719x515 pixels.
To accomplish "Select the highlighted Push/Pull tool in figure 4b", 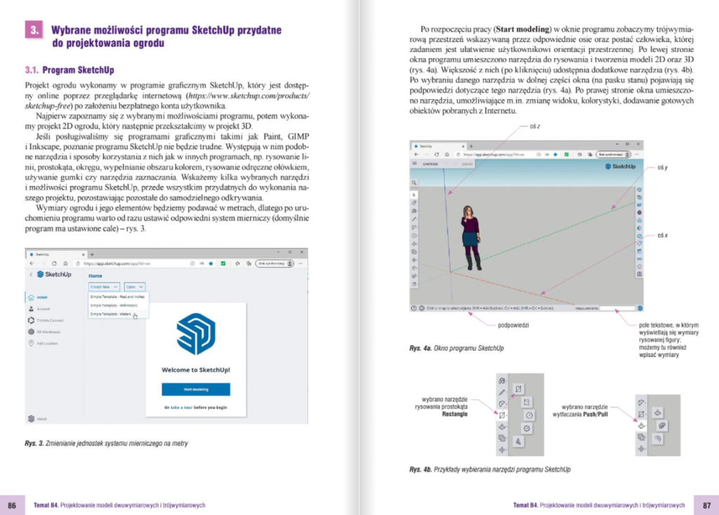I will click(x=641, y=426).
